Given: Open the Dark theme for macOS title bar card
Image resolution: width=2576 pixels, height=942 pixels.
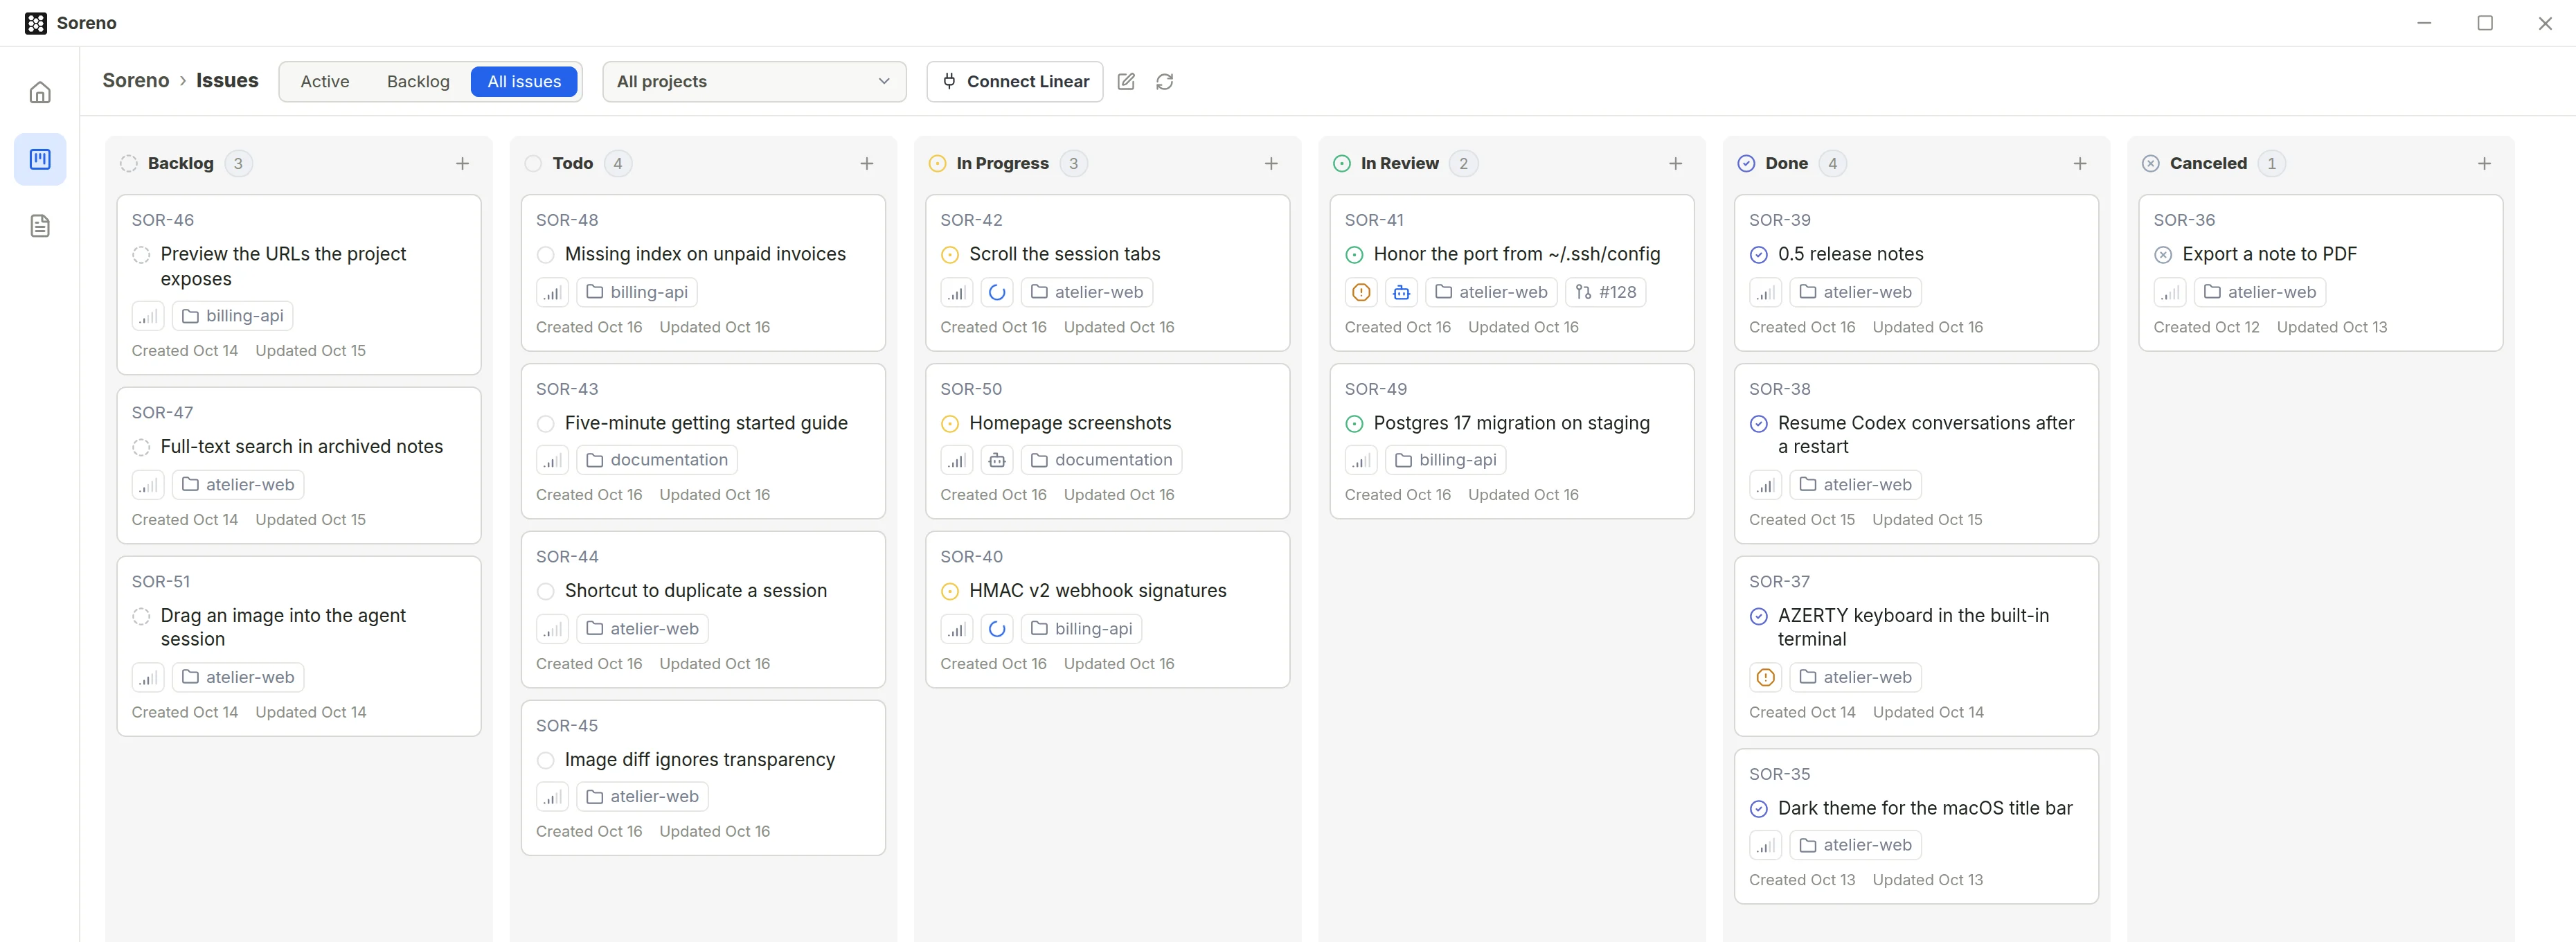Looking at the screenshot, I should point(1916,826).
